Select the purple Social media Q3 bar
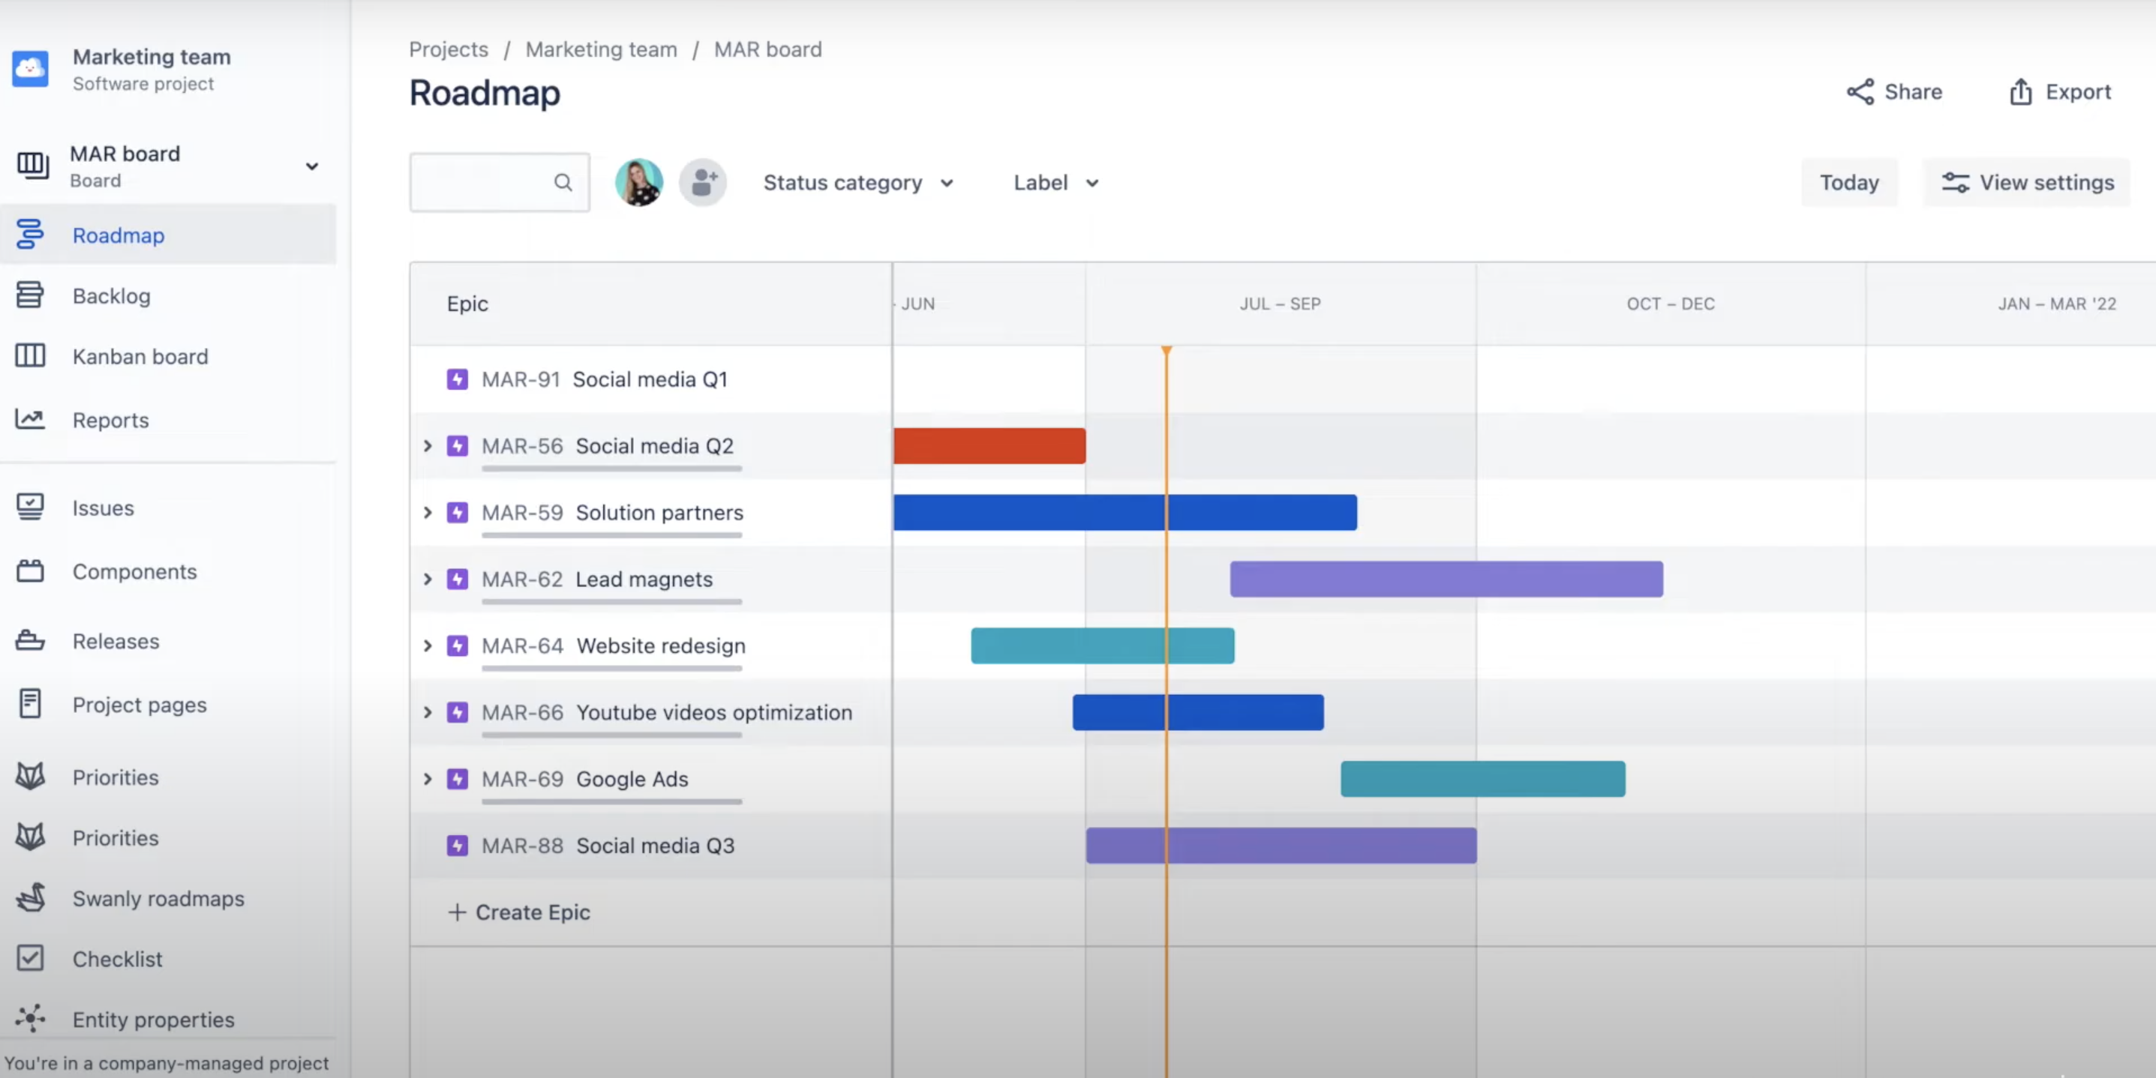The height and width of the screenshot is (1078, 2156). coord(1281,846)
